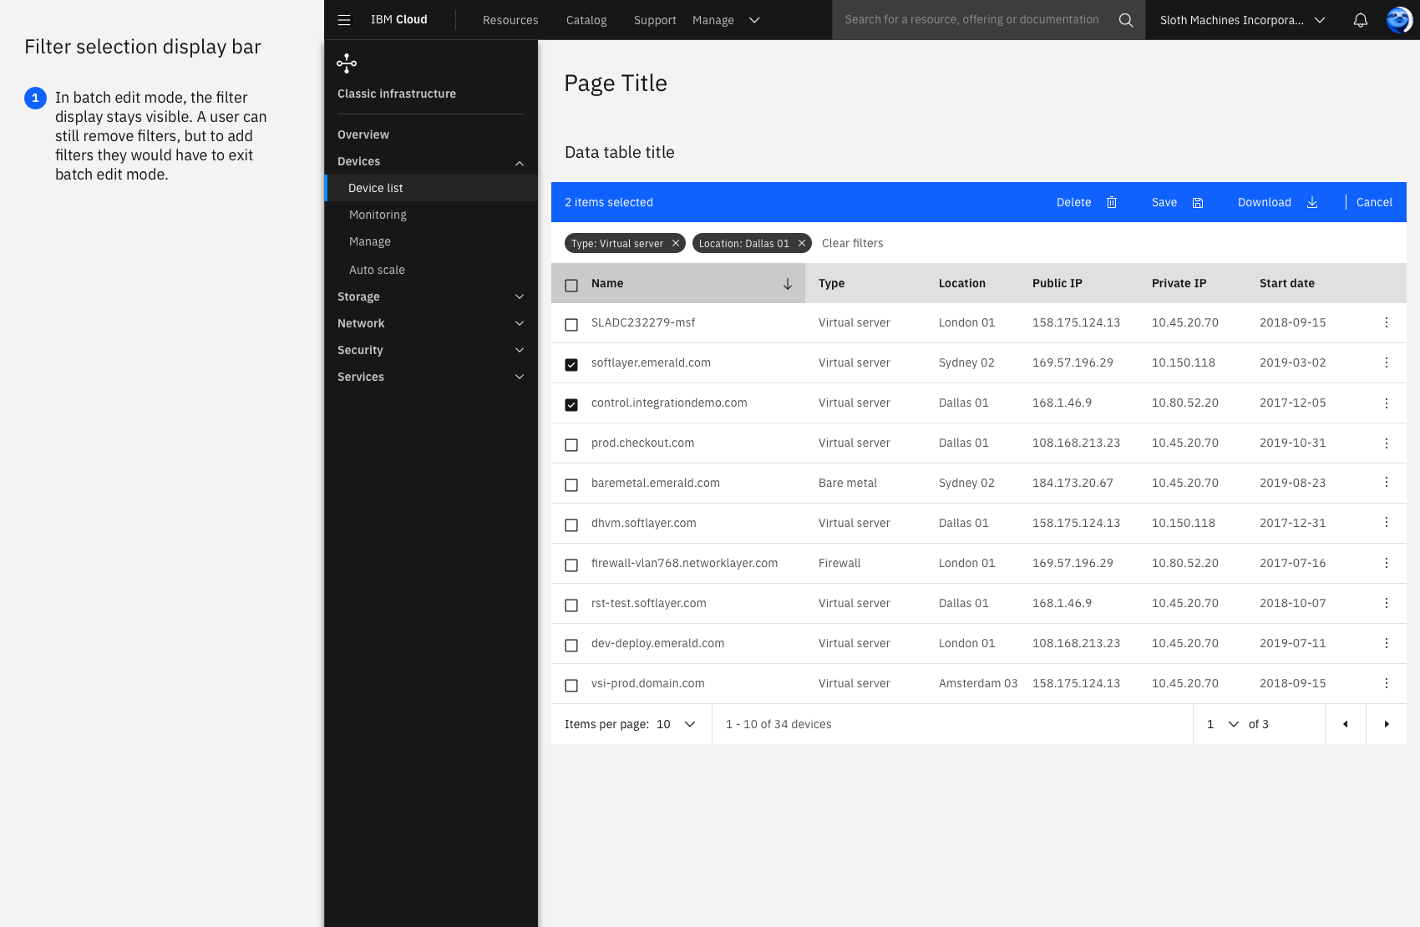1420x927 pixels.
Task: Expand the Network section
Action: [431, 323]
